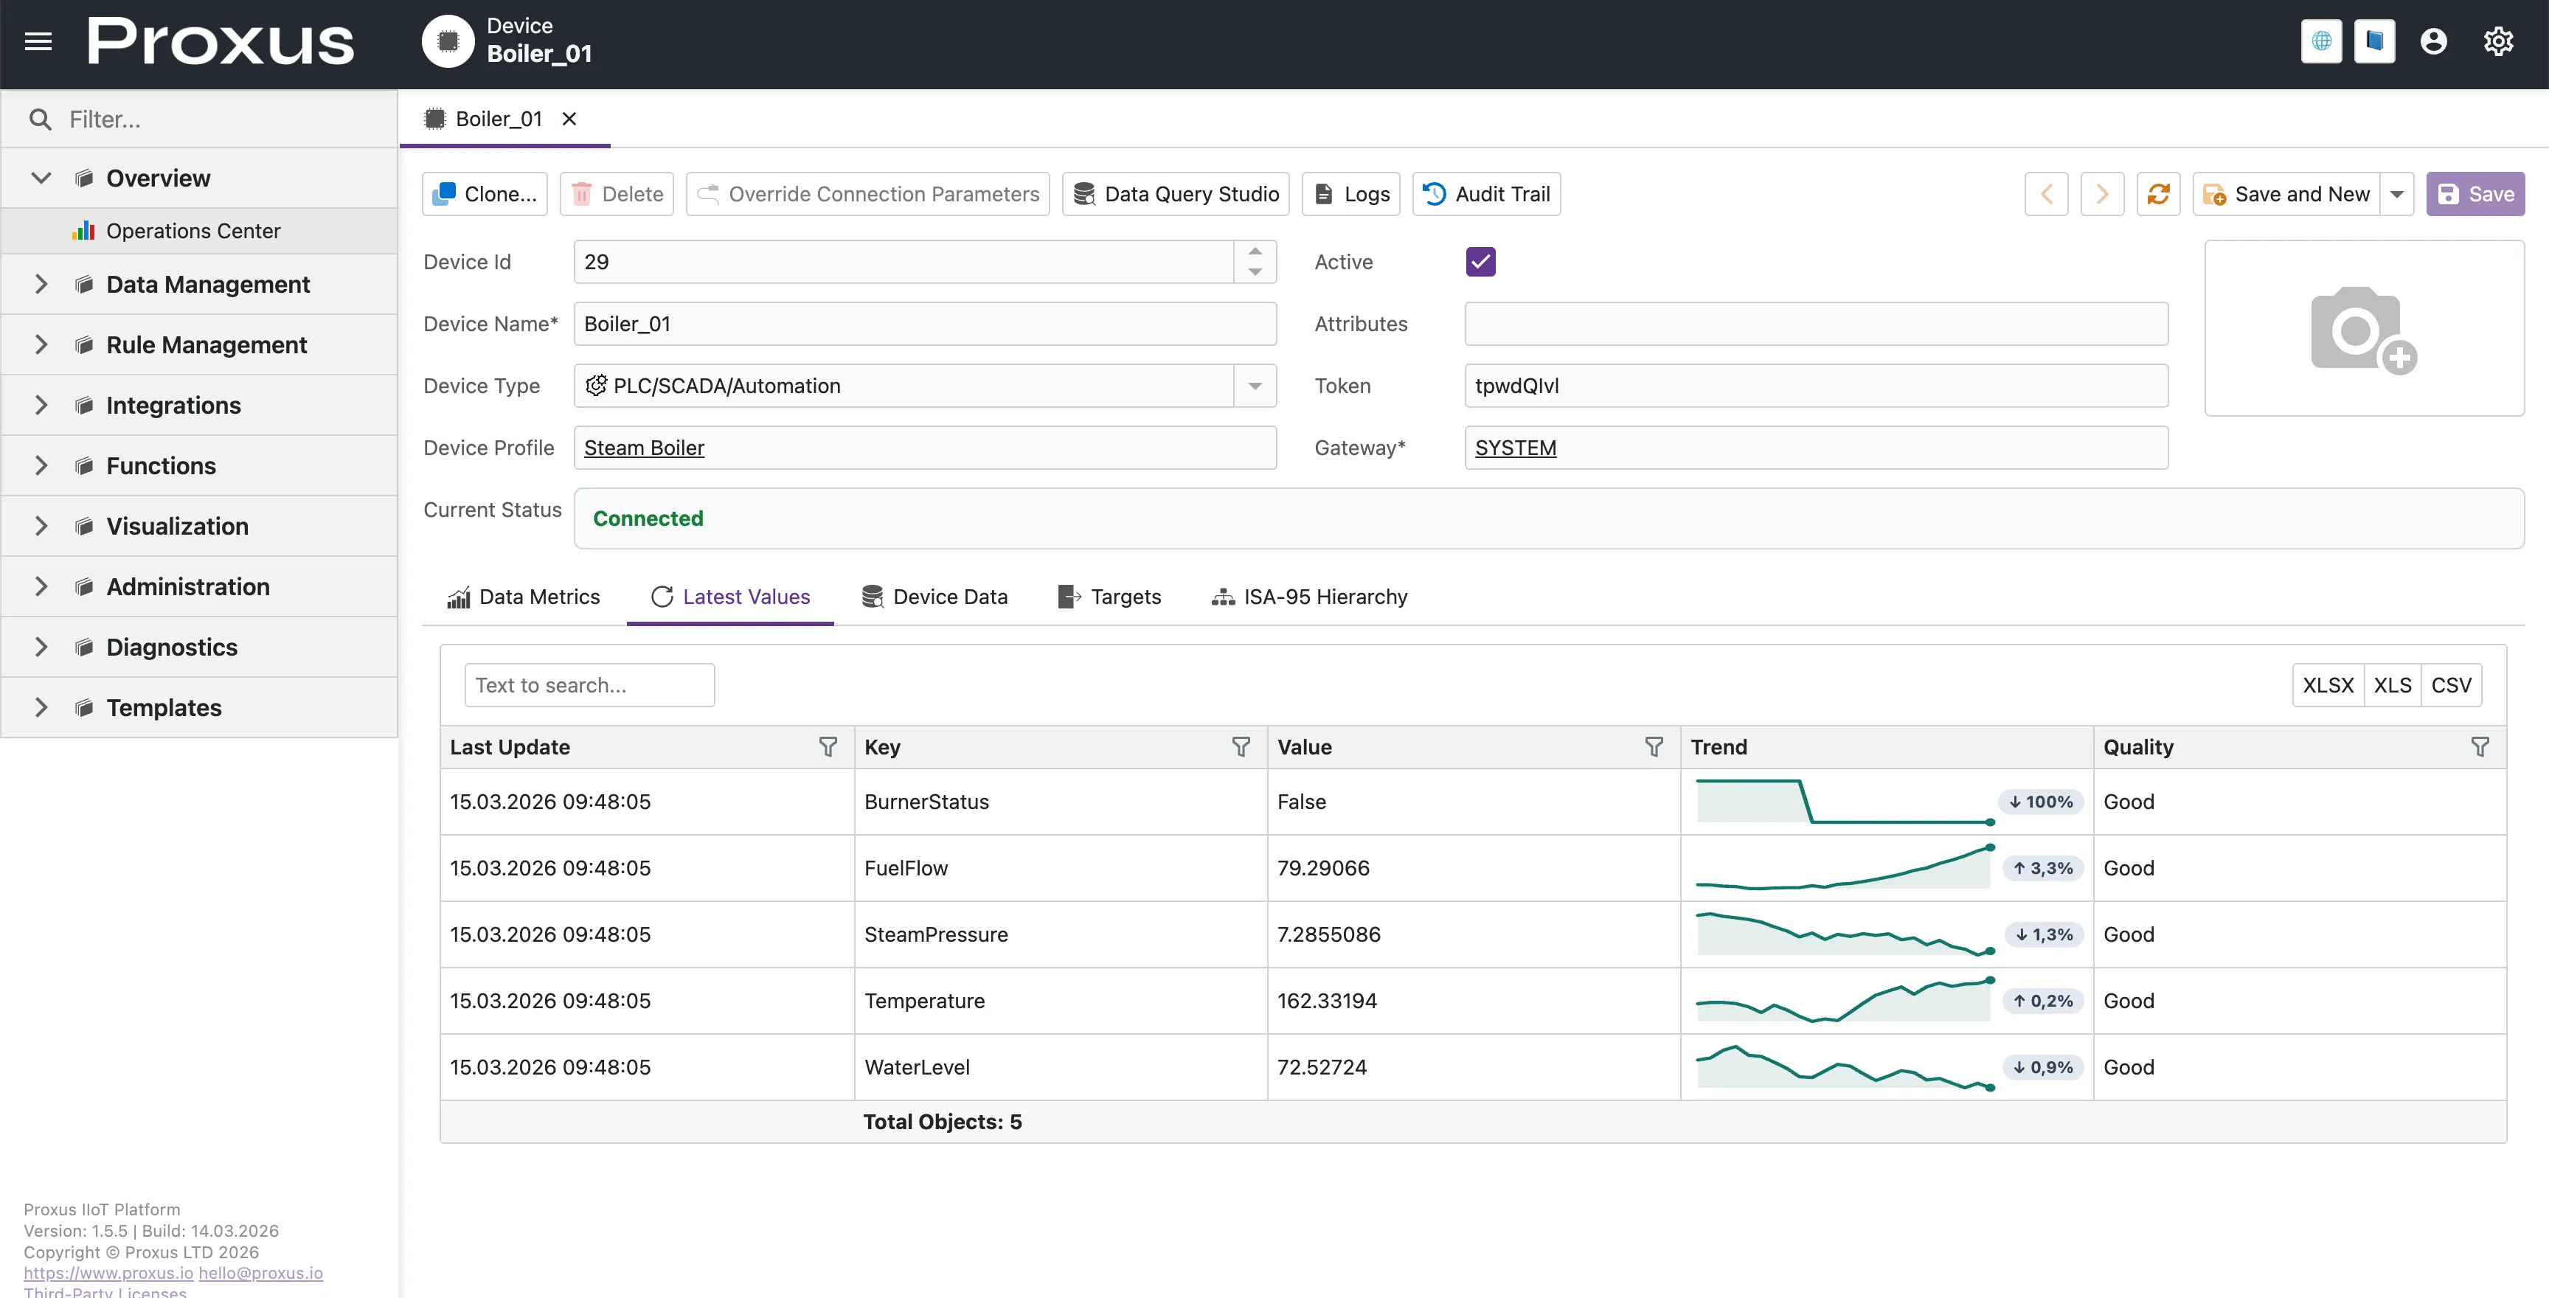Image resolution: width=2549 pixels, height=1298 pixels.
Task: Open the settings gear icon
Action: 2497,41
